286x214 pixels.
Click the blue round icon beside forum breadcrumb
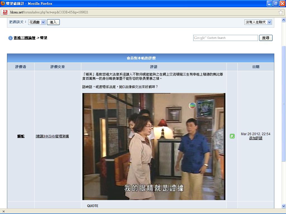point(10,38)
